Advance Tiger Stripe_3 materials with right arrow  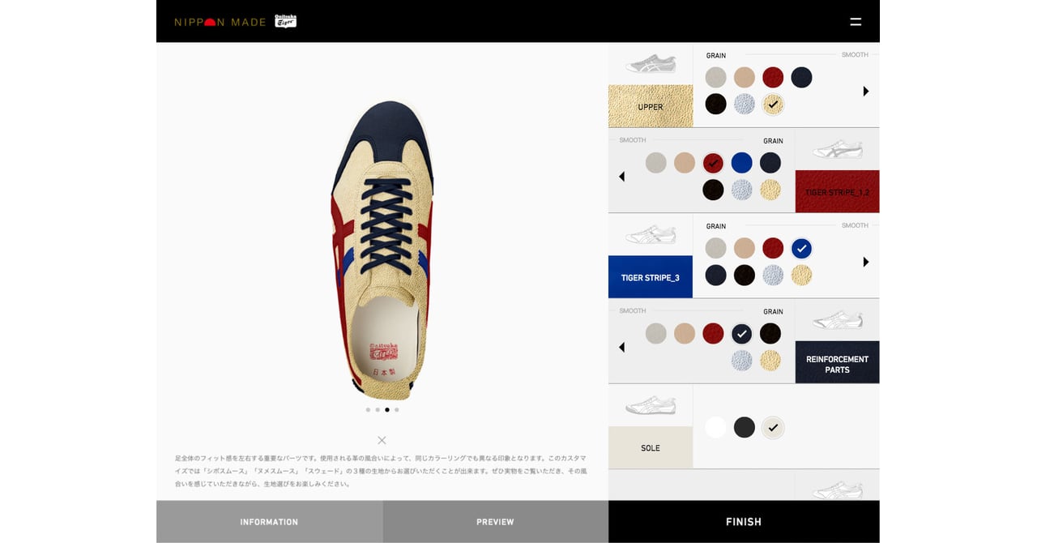[865, 262]
